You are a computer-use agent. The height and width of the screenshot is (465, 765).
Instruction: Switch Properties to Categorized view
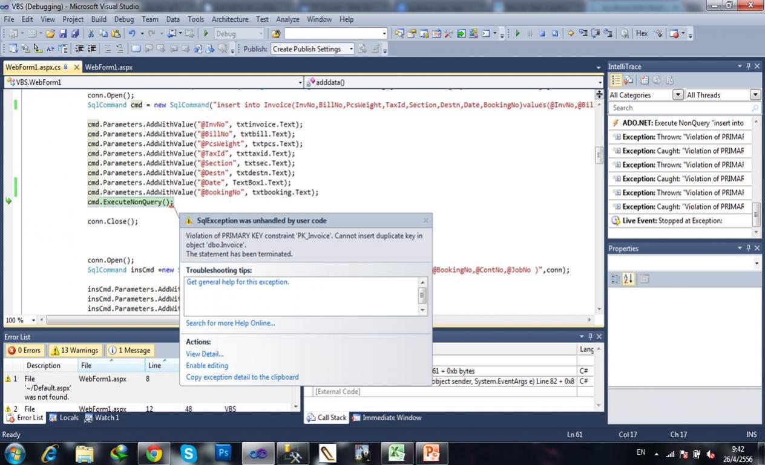(616, 279)
